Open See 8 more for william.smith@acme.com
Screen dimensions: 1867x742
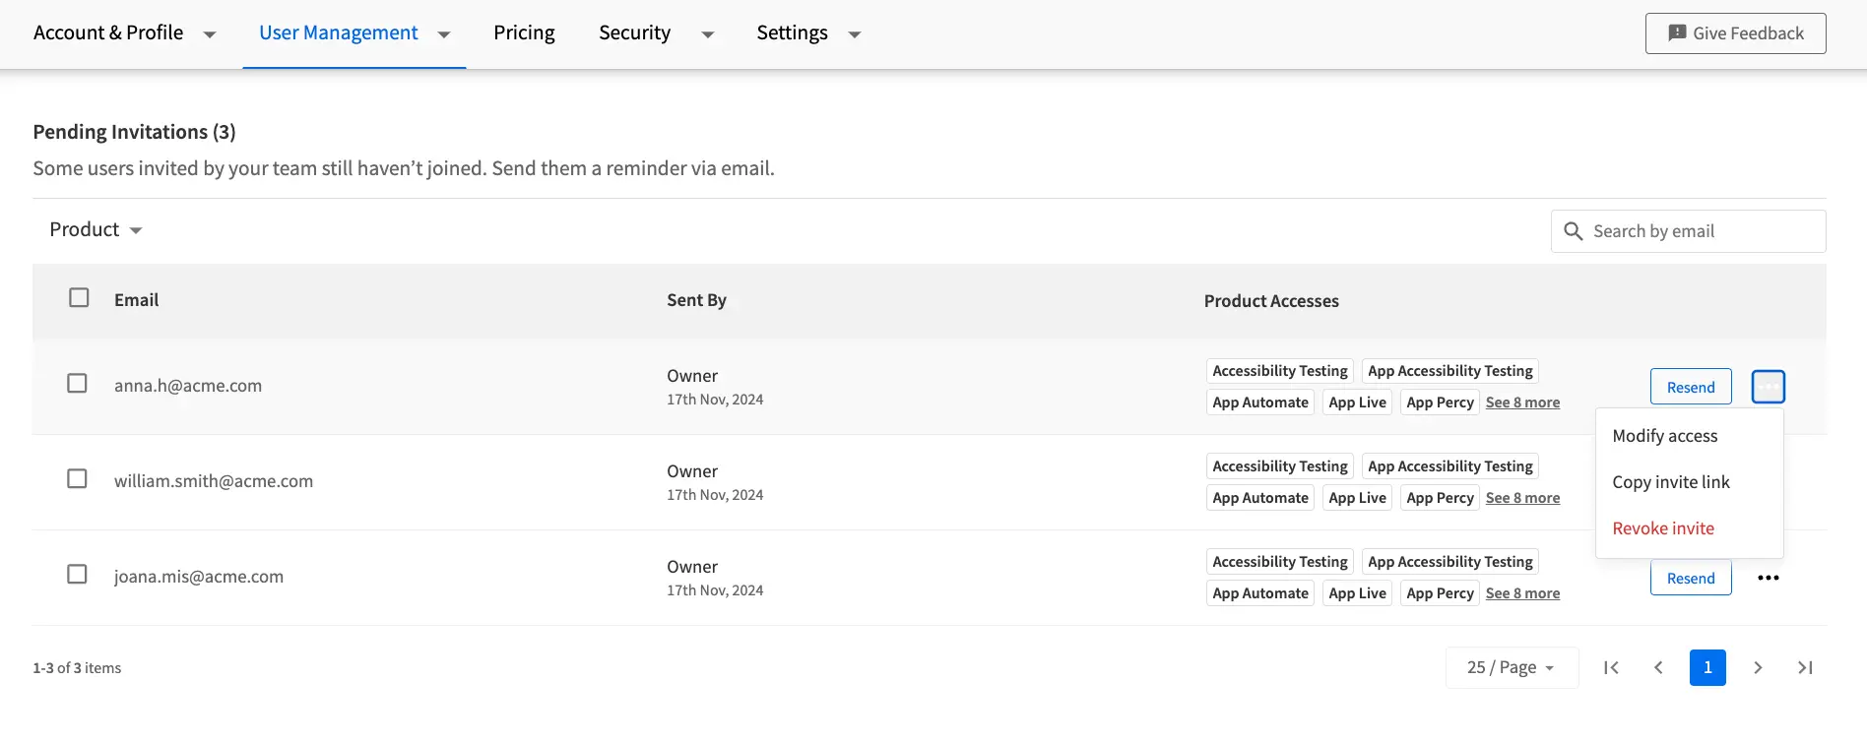click(1522, 498)
